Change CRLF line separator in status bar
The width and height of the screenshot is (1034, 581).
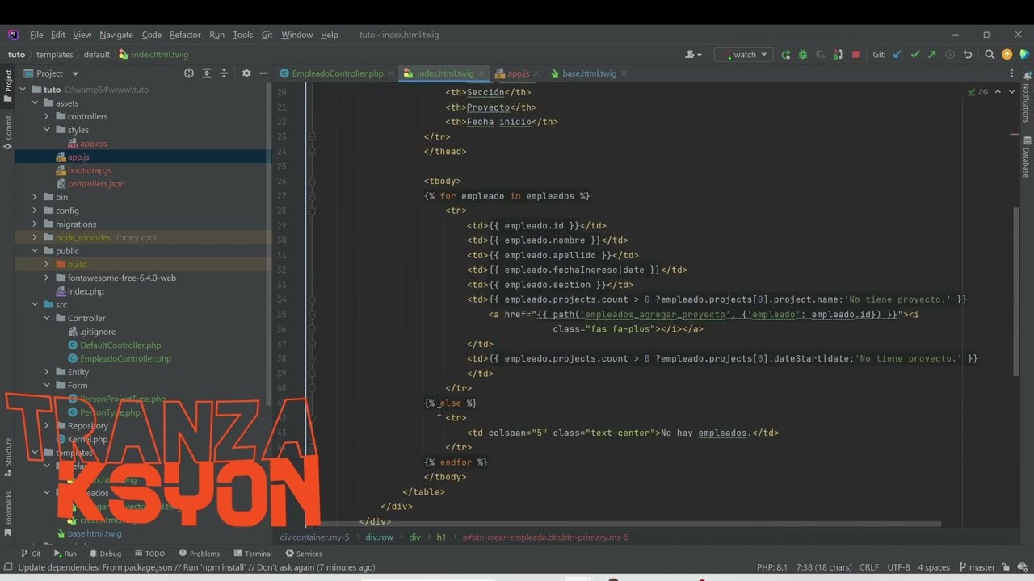[869, 567]
